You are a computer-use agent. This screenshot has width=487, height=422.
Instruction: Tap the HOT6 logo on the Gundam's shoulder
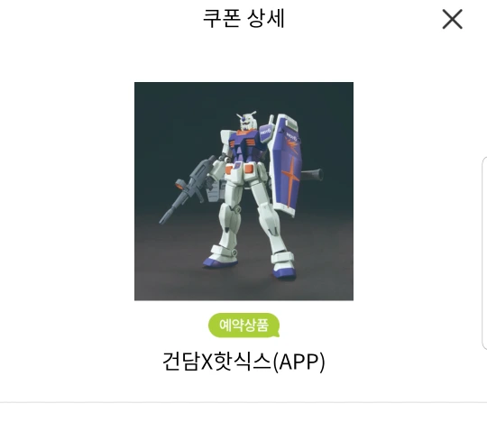266,132
